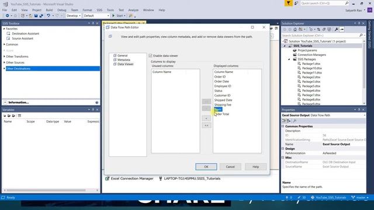Image resolution: width=374 pixels, height=210 pixels.
Task: Click the Grid Options icon in Variables panel
Action: (x=19, y=116)
